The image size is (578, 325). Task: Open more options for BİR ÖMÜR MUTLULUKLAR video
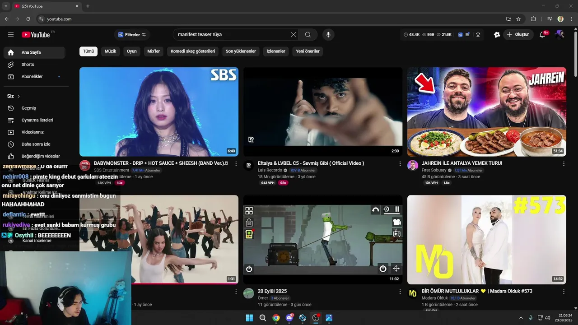(564, 292)
